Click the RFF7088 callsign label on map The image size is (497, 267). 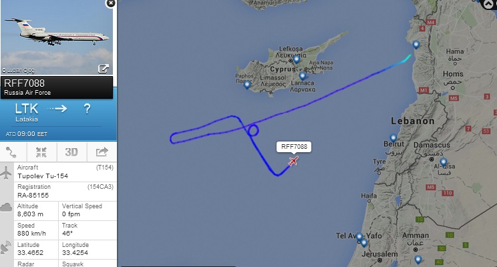[x=294, y=147]
